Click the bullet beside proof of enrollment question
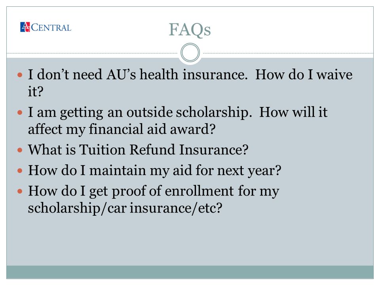Screen dimensions: 380x285 coord(20,191)
